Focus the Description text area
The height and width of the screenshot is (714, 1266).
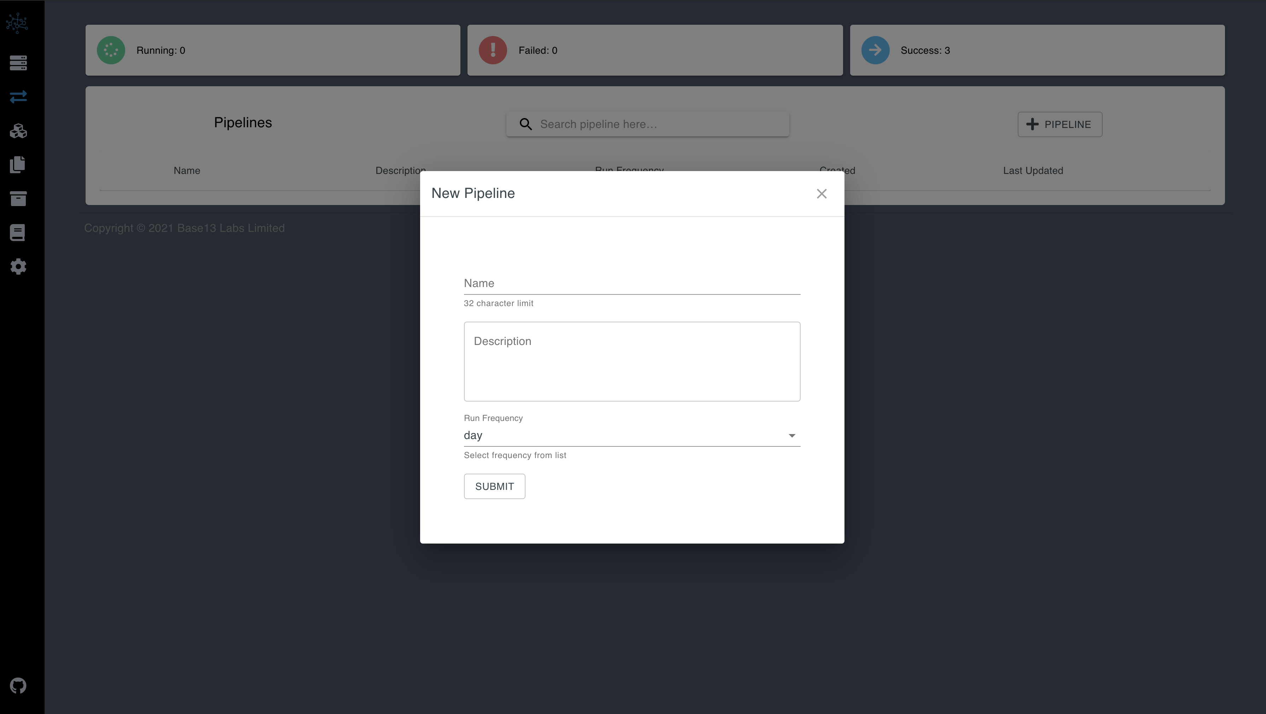coord(632,362)
